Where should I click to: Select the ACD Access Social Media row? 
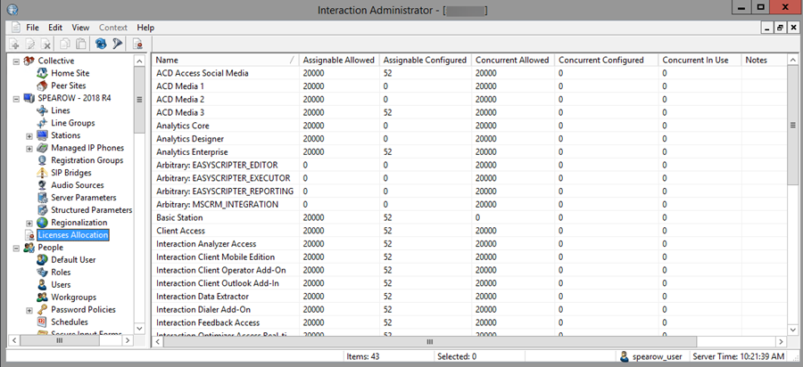[x=468, y=73]
